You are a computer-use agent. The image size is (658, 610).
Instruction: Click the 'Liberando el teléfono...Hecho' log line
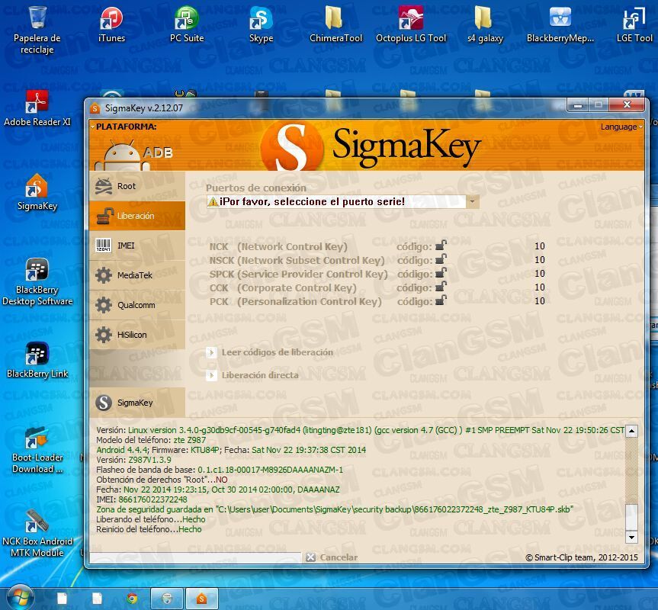coord(151,519)
